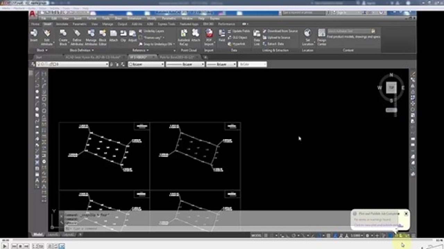Click the Autodesk Seek search field
Screen dimensions: 444x249
tap(349, 31)
